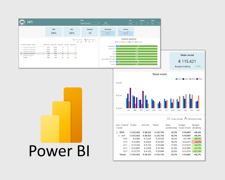
Task: Expand the Morgana Amsterdam row
Action: coord(22,49)
